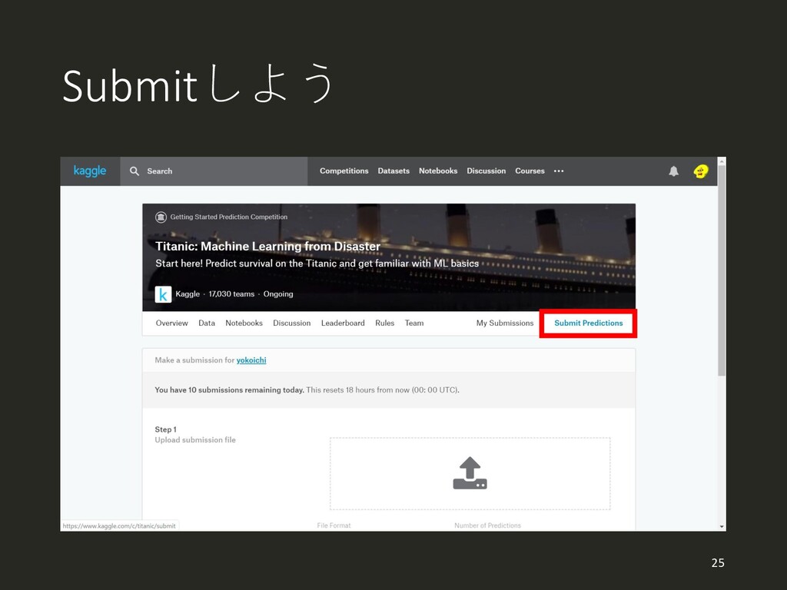This screenshot has height=590, width=787.
Task: Click the 'File Format' label
Action: coord(334,525)
